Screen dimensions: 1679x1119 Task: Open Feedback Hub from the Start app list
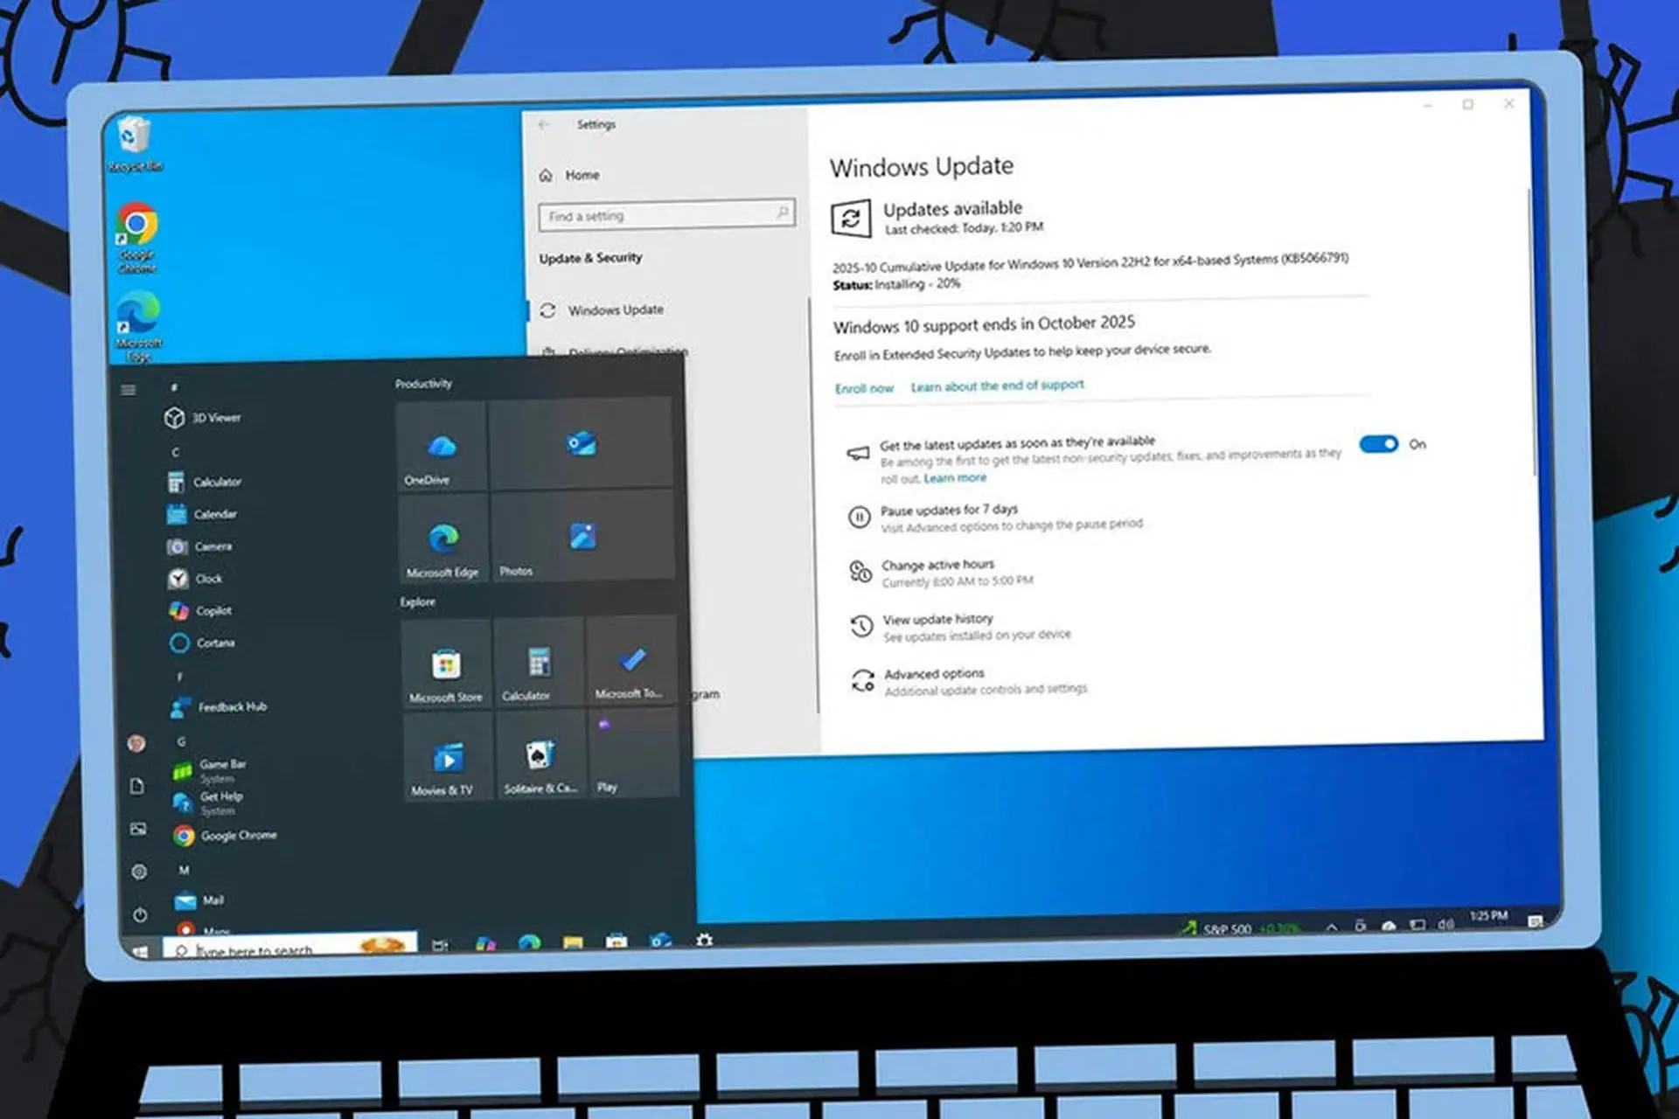[x=219, y=707]
